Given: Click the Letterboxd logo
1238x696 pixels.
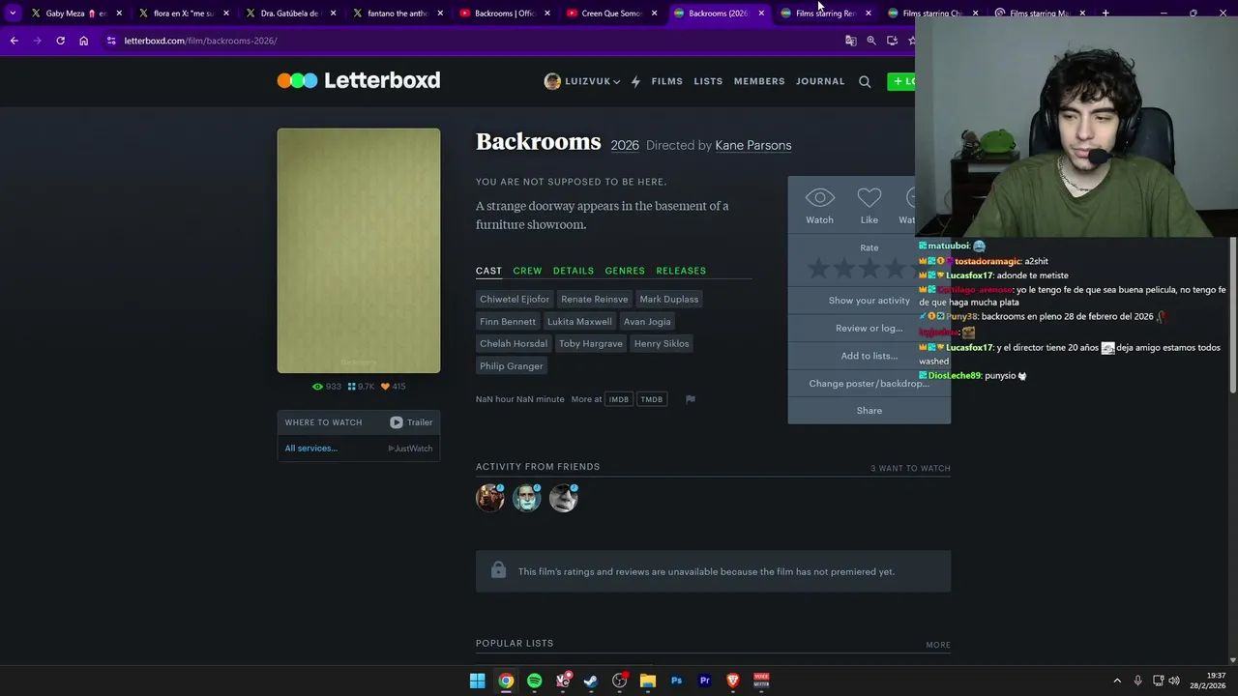Looking at the screenshot, I should click(x=359, y=80).
